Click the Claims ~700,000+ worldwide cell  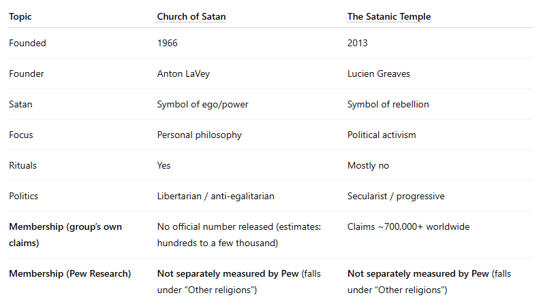click(x=409, y=226)
